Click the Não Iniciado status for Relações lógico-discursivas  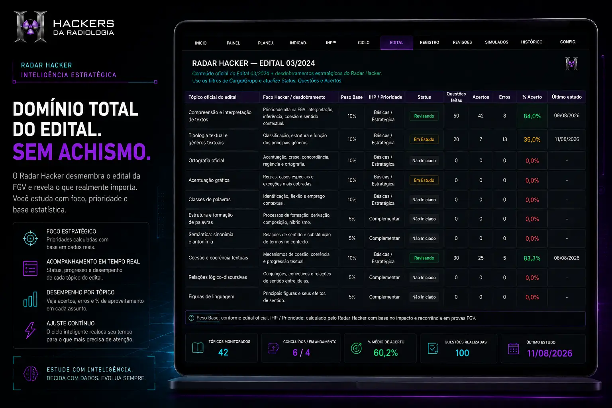pyautogui.click(x=424, y=277)
